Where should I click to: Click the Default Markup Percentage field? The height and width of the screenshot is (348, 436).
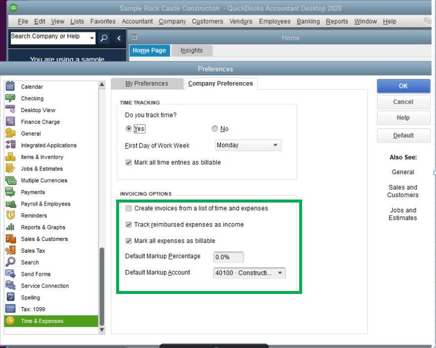228,257
